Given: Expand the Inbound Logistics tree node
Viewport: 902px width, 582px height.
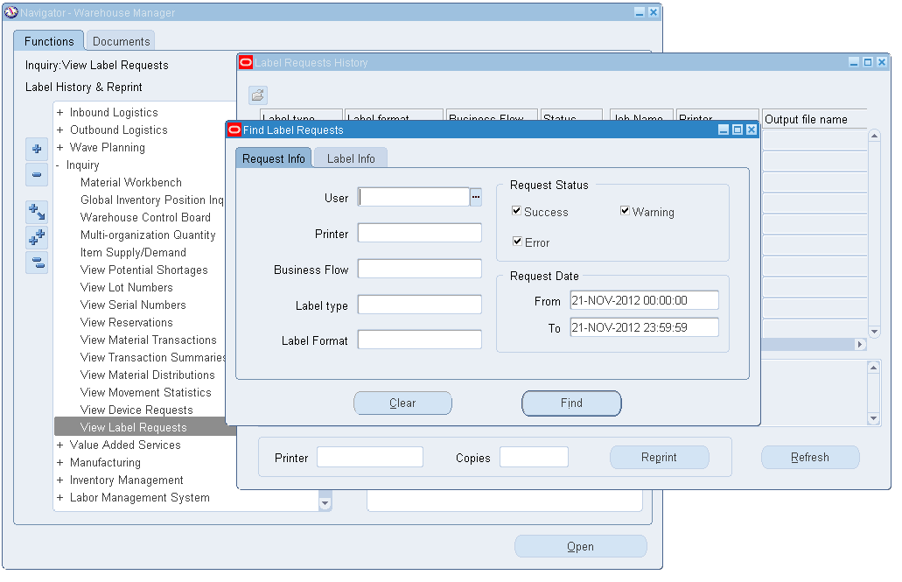Looking at the screenshot, I should click(59, 112).
